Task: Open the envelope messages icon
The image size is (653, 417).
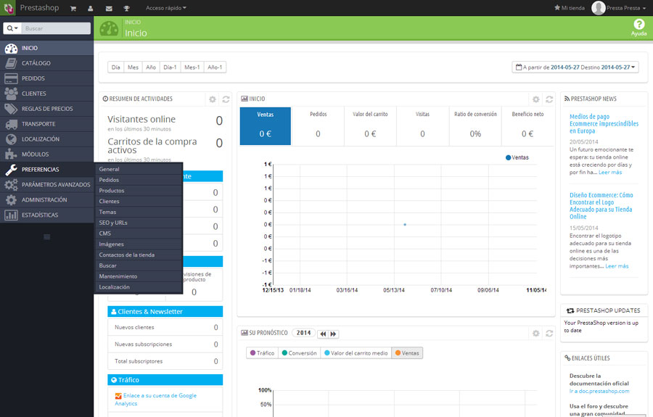Action: 109,8
